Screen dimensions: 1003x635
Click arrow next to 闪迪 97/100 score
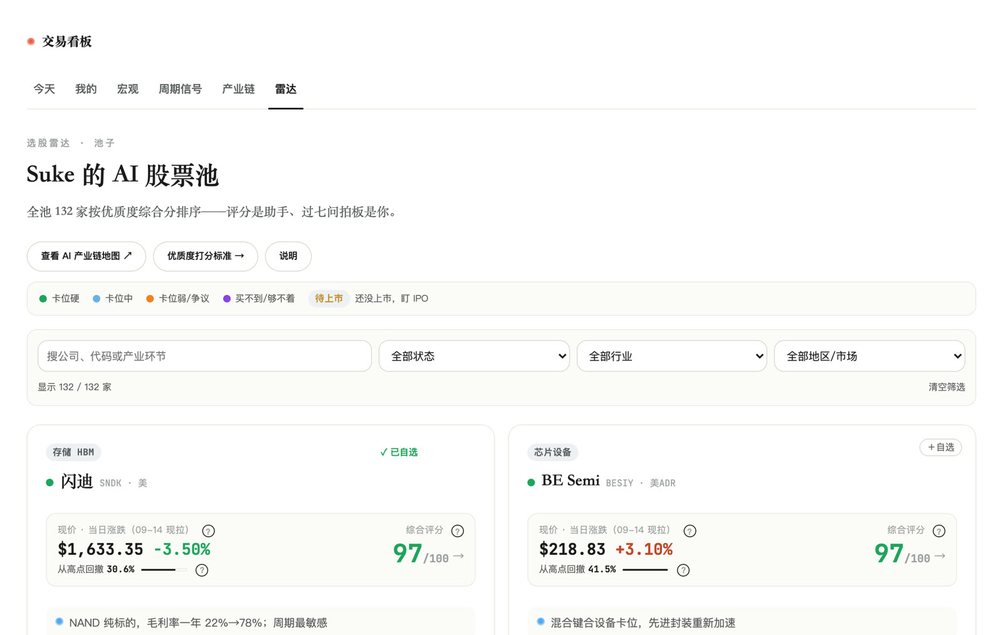pyautogui.click(x=459, y=555)
